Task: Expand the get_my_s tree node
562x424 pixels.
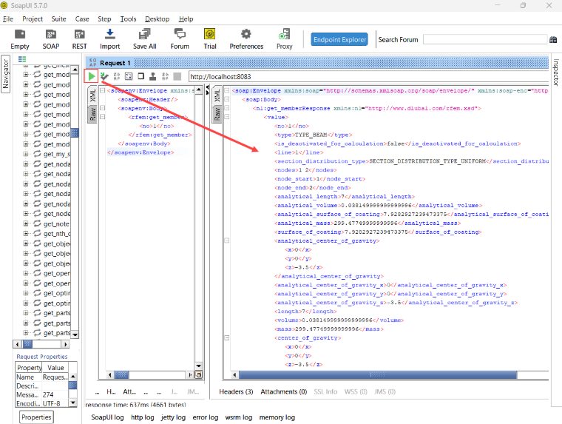Action: pyautogui.click(x=25, y=154)
